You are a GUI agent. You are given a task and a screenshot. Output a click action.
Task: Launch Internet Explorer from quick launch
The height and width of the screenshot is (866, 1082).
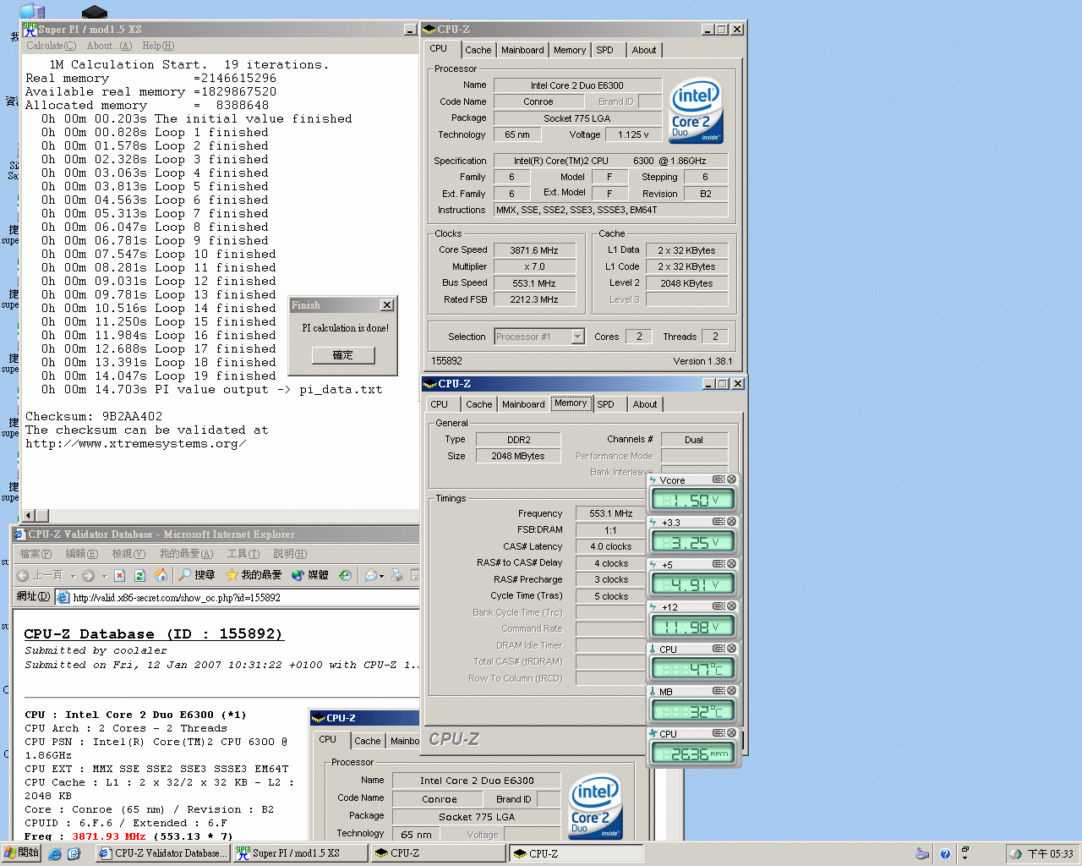pos(55,854)
